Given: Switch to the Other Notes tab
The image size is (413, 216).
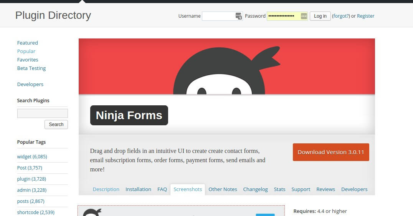Looking at the screenshot, I should click(x=223, y=189).
